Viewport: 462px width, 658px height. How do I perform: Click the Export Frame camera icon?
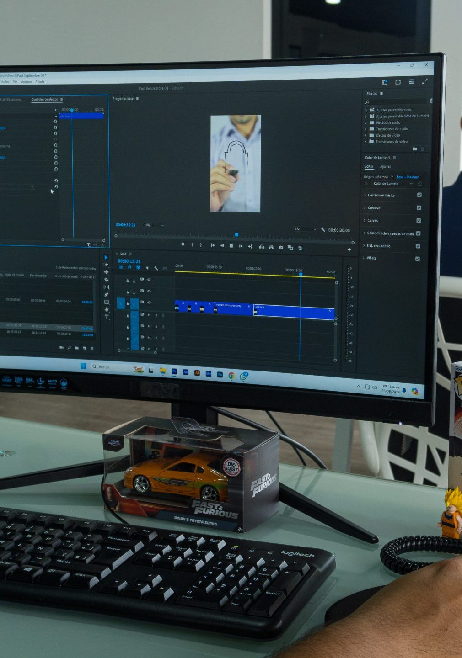point(280,248)
